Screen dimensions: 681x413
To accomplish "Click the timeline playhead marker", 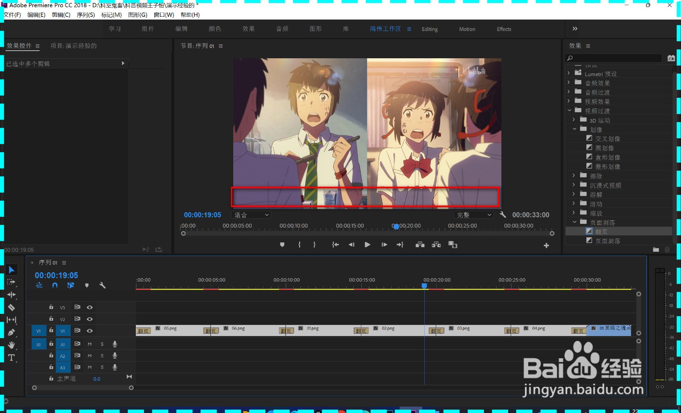I will point(424,286).
